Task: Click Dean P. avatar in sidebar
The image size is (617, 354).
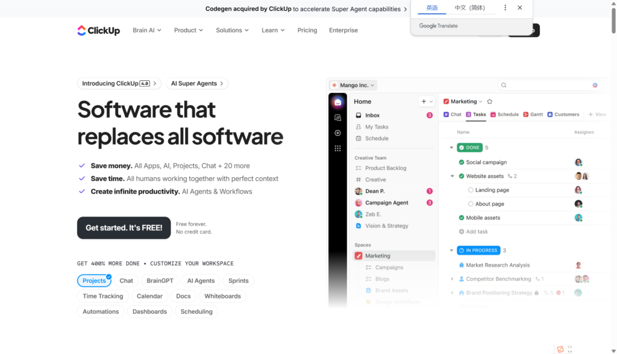Action: click(359, 191)
